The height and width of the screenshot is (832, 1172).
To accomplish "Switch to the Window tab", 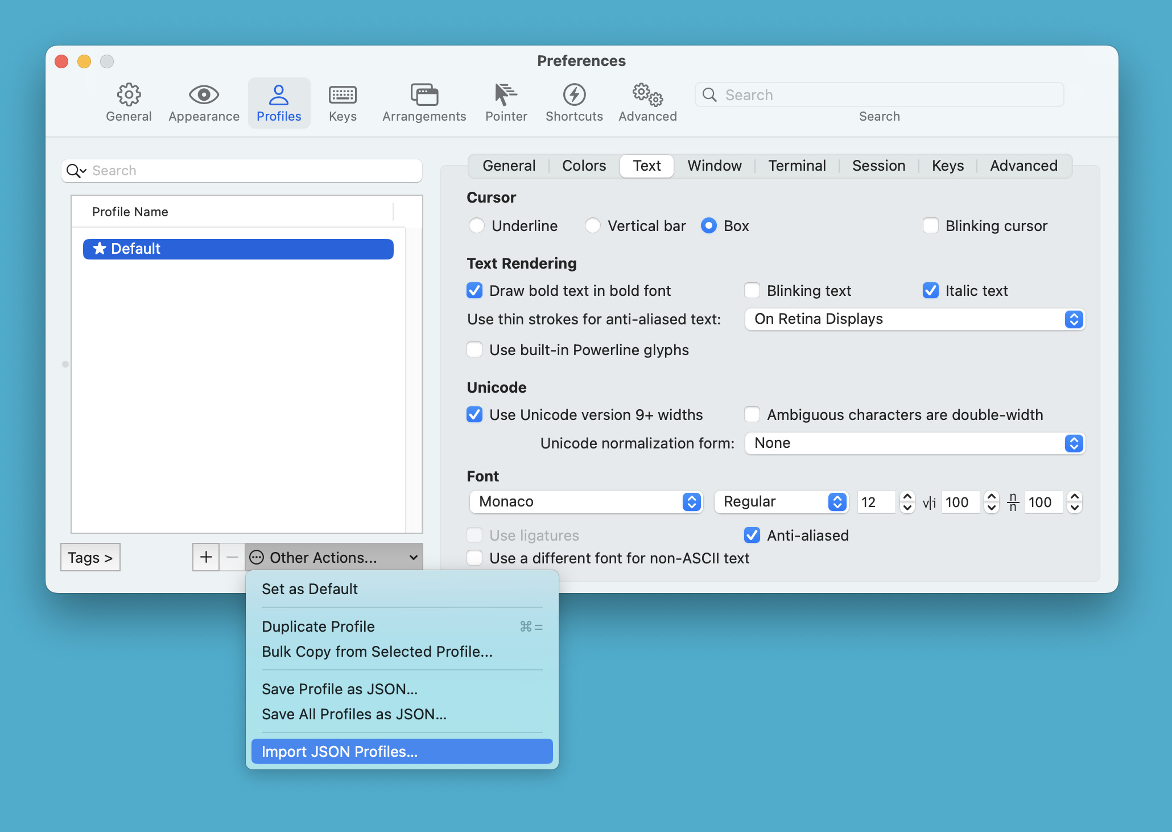I will [x=715, y=165].
